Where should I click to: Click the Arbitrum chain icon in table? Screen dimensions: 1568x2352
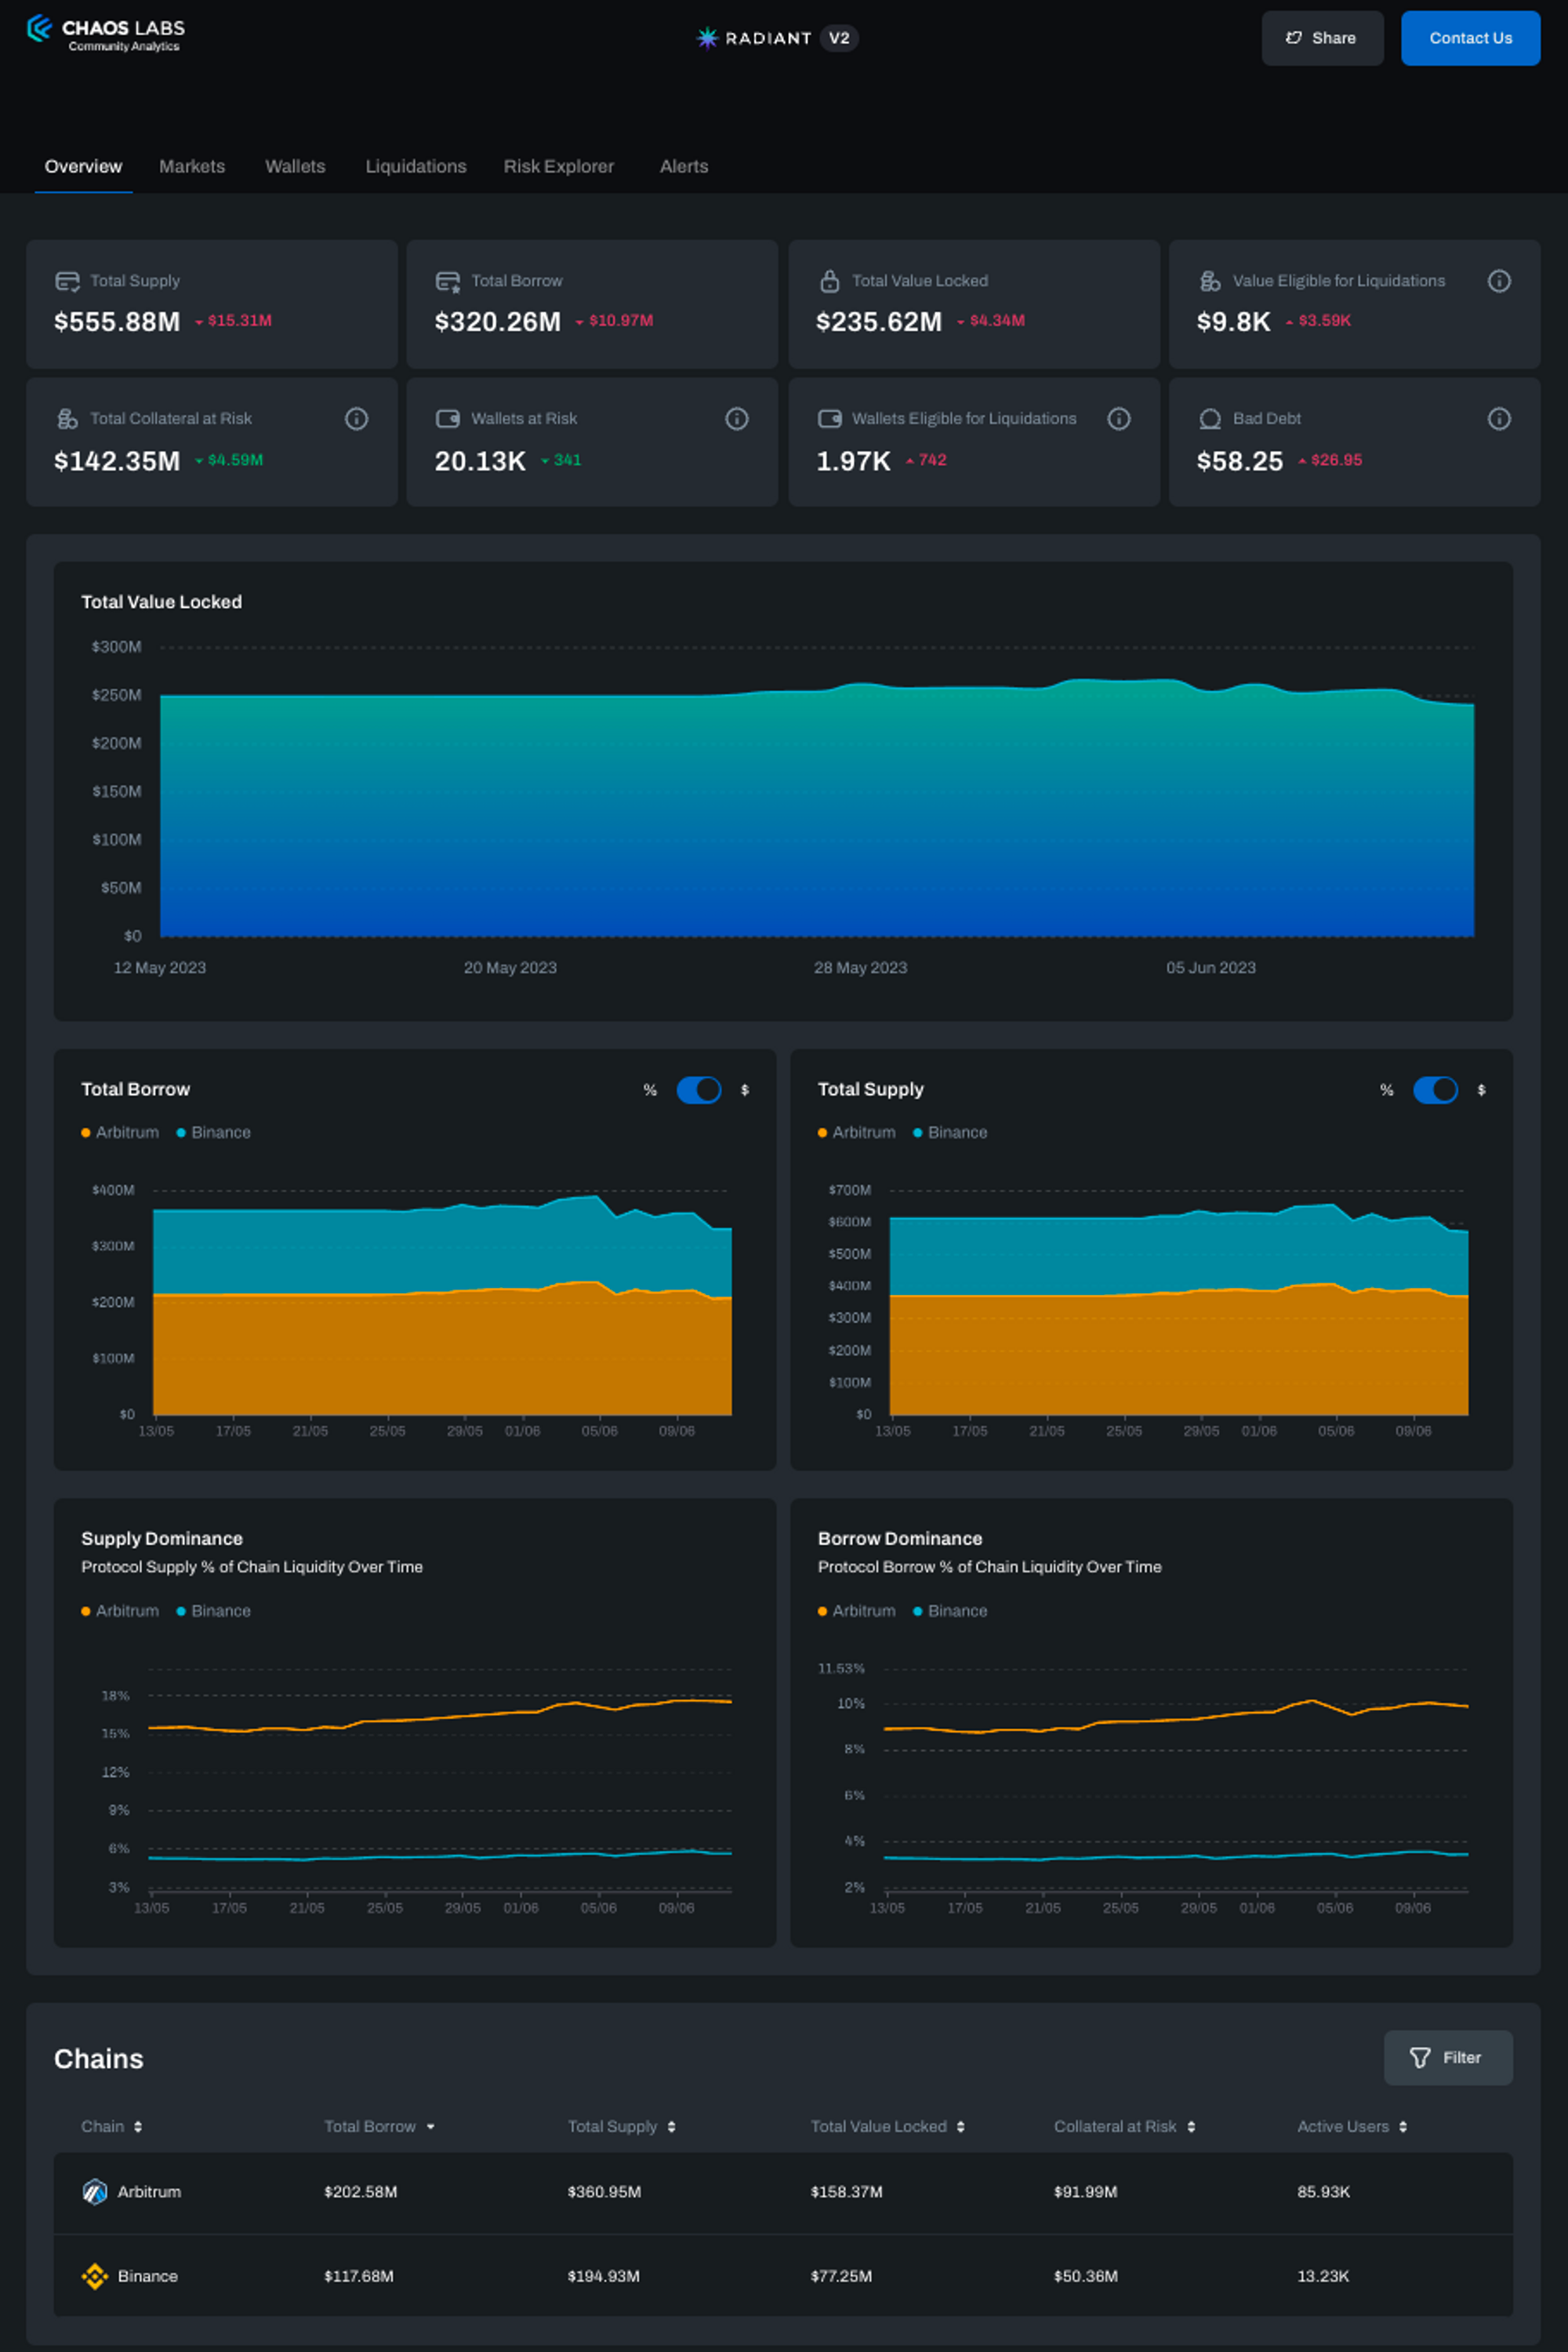(95, 2192)
